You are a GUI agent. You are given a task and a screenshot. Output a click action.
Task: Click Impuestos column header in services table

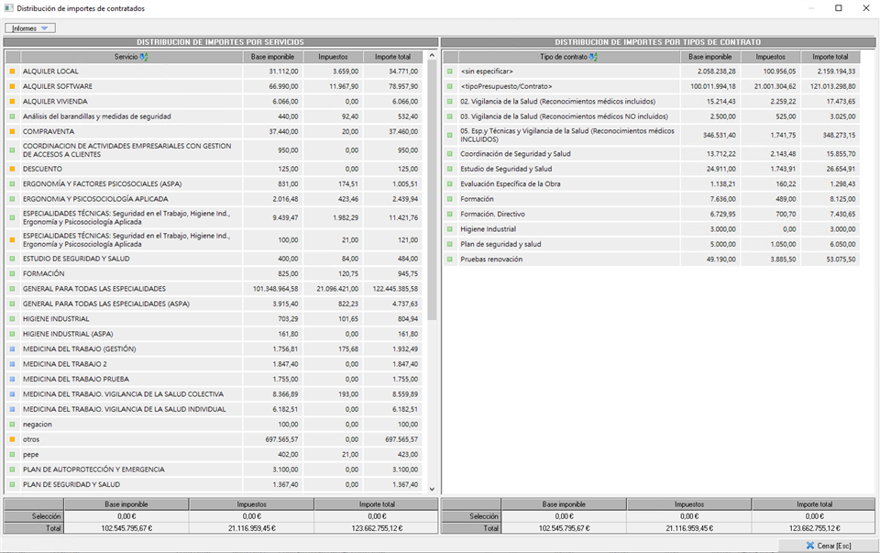pyautogui.click(x=333, y=57)
